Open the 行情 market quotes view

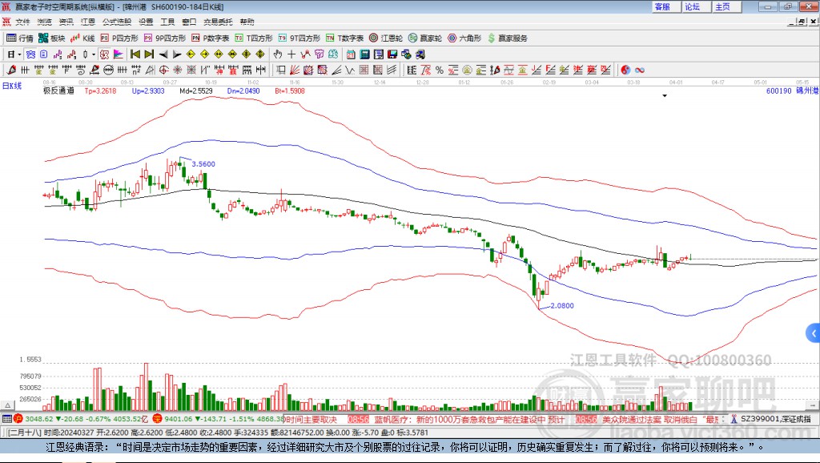20,38
